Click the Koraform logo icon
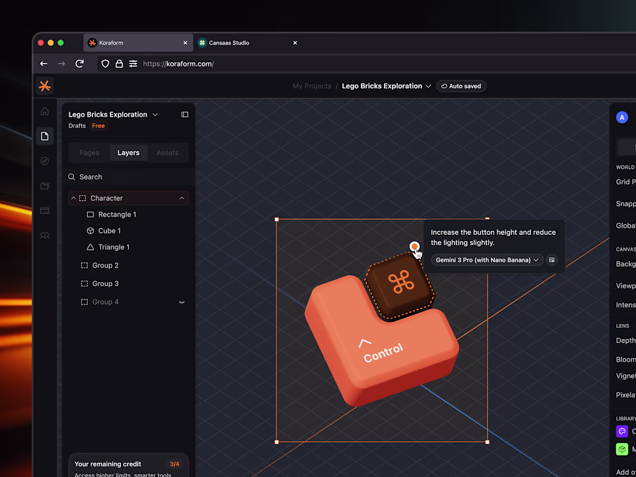Viewport: 636px width, 477px height. coord(45,86)
